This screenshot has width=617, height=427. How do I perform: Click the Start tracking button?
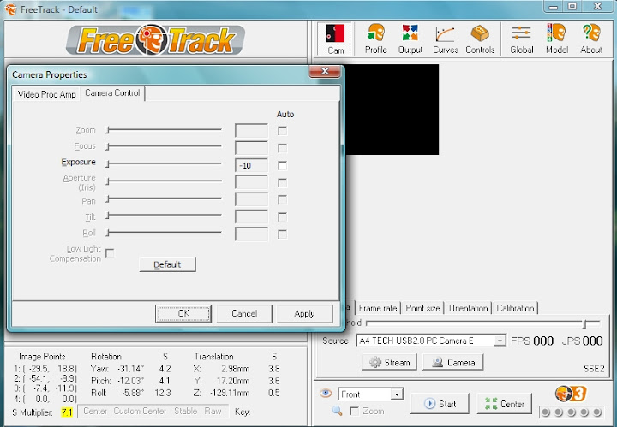440,403
